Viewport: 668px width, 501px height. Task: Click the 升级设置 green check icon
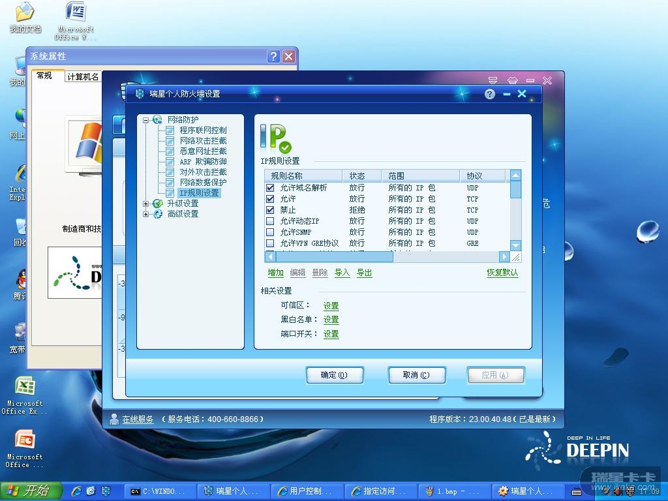[158, 204]
